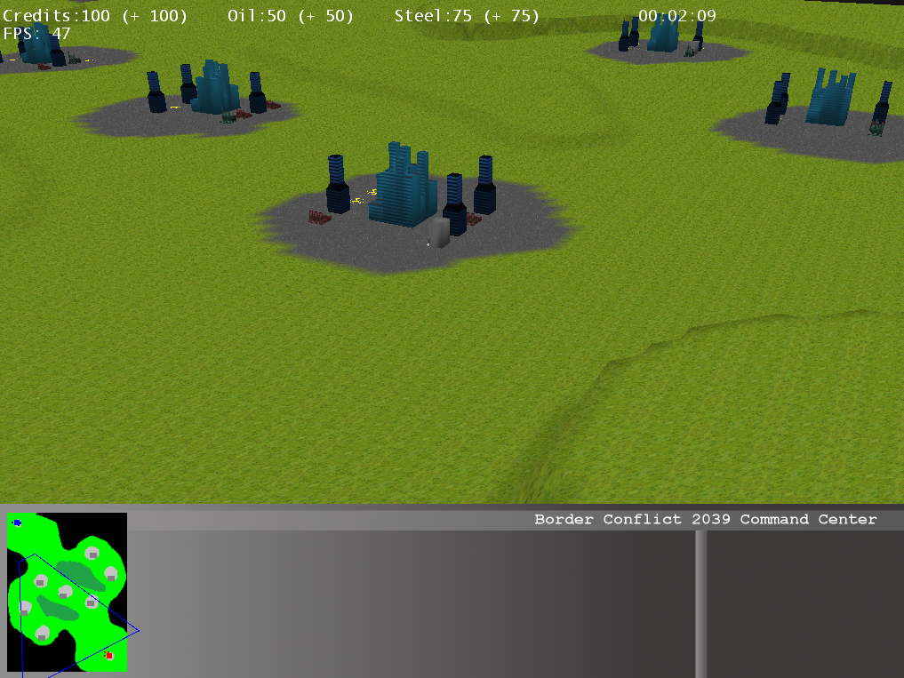The height and width of the screenshot is (678, 904).
Task: Click the Credits resource counter
Action: (x=95, y=16)
